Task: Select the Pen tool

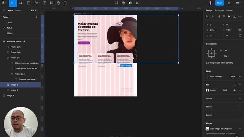Action: (x=37, y=3)
